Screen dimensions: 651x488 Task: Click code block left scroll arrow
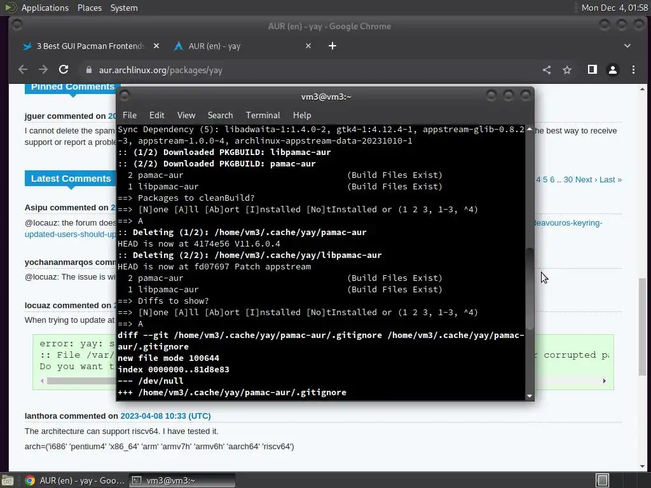point(42,381)
